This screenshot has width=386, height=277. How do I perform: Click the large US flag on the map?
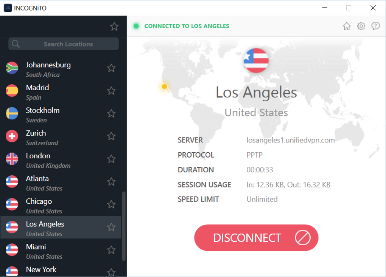point(256,60)
